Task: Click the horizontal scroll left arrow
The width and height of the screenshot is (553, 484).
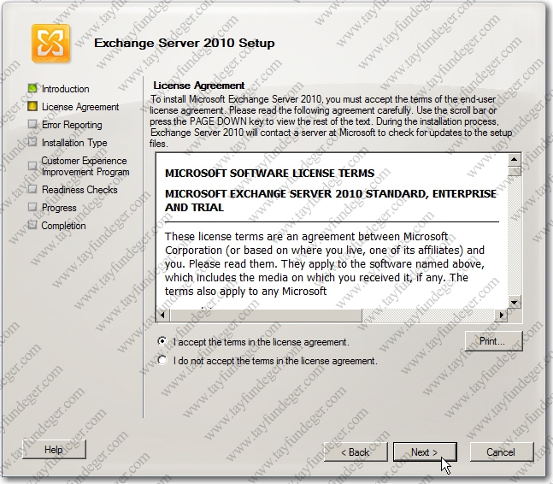Action: coord(162,315)
